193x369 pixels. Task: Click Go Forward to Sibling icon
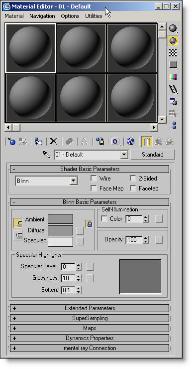click(x=169, y=142)
